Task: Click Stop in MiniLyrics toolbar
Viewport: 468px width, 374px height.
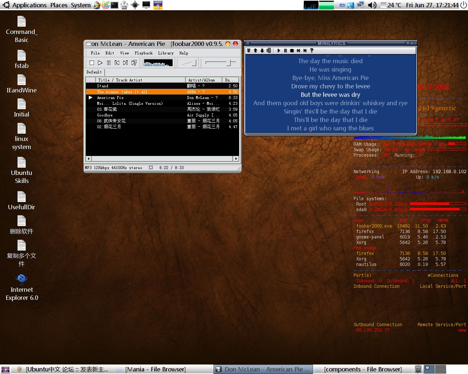Action: click(292, 50)
